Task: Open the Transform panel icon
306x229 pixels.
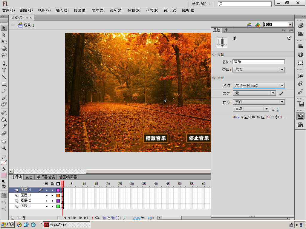Action: 300,63
